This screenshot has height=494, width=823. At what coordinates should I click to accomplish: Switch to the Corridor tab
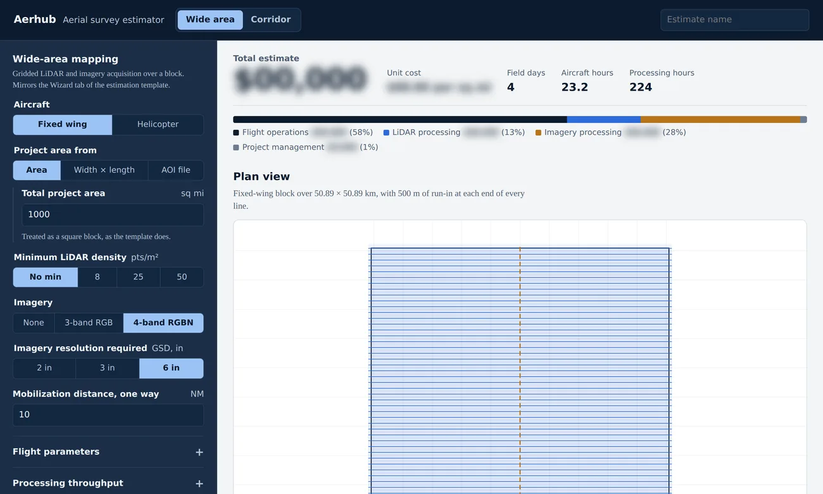(x=270, y=20)
